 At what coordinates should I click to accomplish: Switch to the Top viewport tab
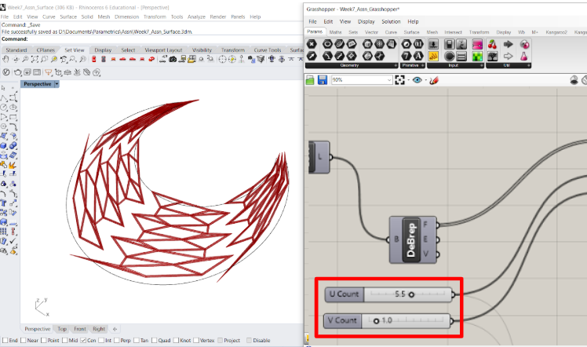point(61,329)
